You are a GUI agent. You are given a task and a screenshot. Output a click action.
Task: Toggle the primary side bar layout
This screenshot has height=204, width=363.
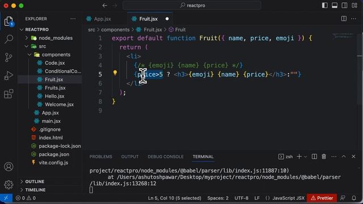click(x=325, y=5)
